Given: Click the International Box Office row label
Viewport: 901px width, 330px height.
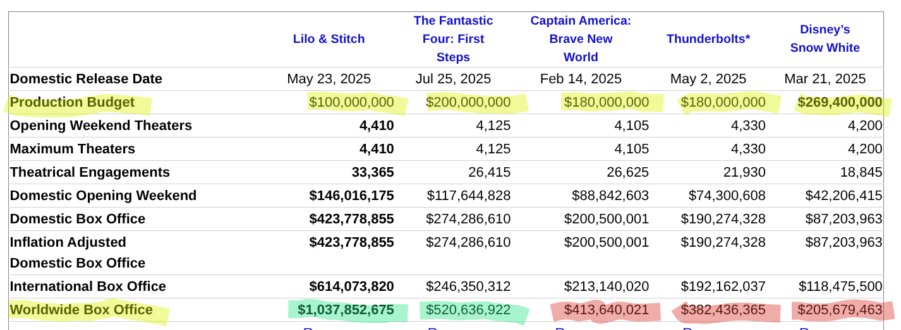Looking at the screenshot, I should (88, 286).
